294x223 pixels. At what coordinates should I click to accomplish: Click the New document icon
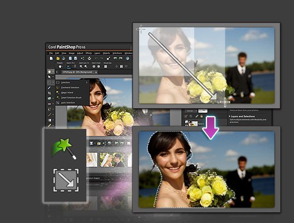coord(51,59)
